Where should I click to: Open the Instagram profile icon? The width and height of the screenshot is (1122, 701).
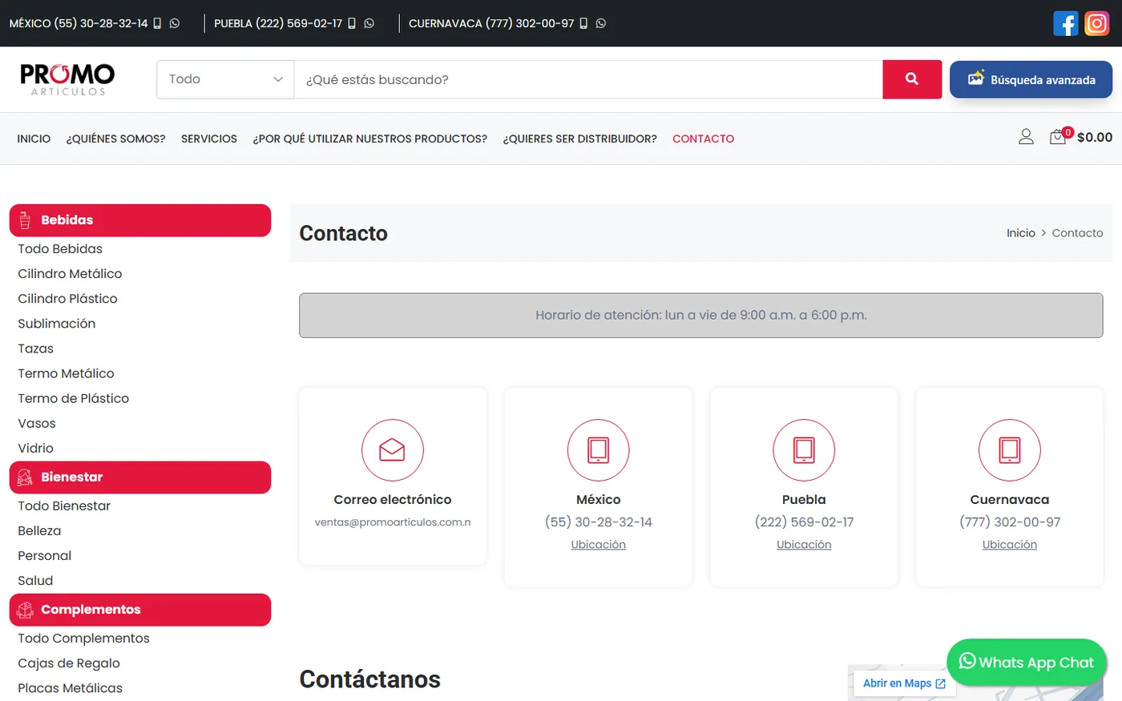pos(1096,23)
